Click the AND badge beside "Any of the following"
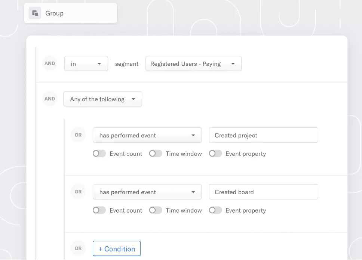The width and height of the screenshot is (362, 260). coord(50,99)
